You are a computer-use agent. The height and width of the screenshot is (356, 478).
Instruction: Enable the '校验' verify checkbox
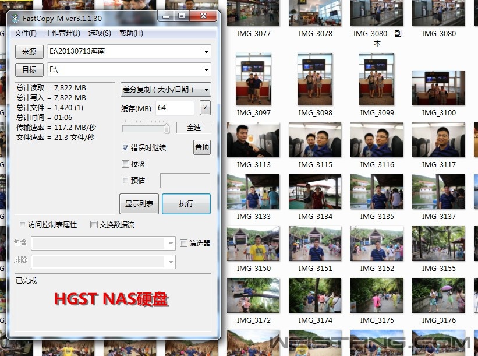click(126, 164)
